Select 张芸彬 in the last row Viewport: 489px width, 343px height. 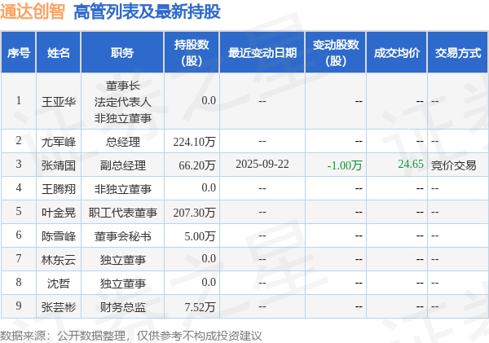pyautogui.click(x=59, y=307)
